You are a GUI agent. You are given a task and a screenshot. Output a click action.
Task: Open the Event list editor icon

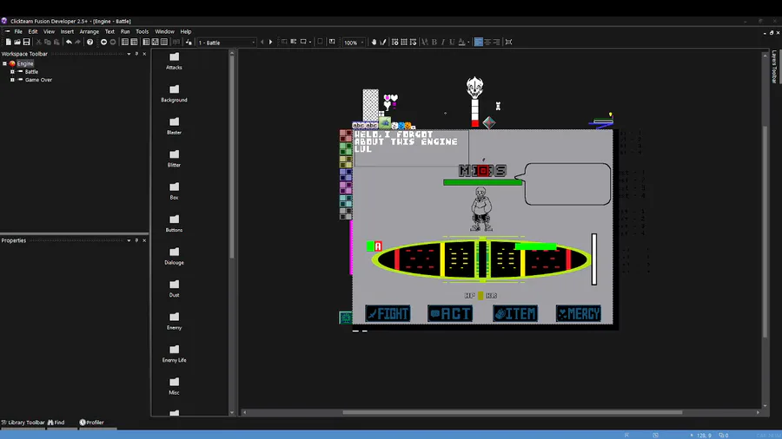164,43
